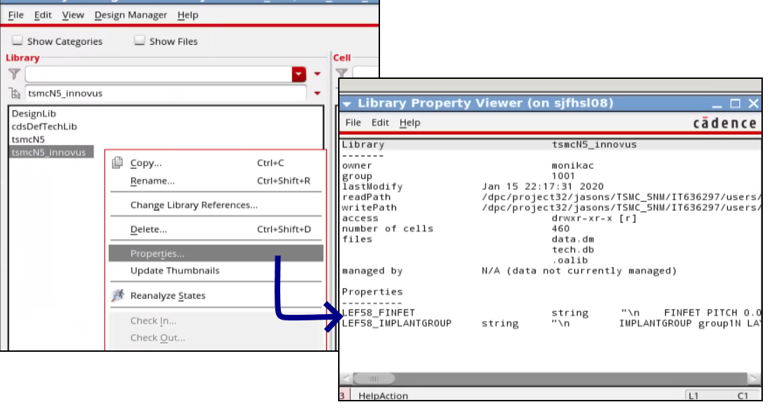Open the View menu in Library Manager

[x=73, y=15]
